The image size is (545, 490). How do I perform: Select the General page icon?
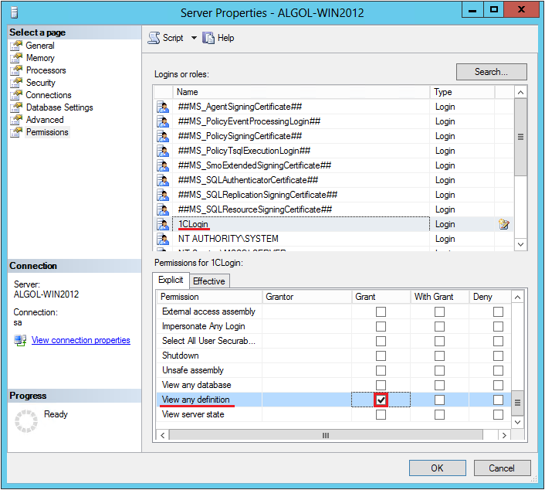[16, 46]
